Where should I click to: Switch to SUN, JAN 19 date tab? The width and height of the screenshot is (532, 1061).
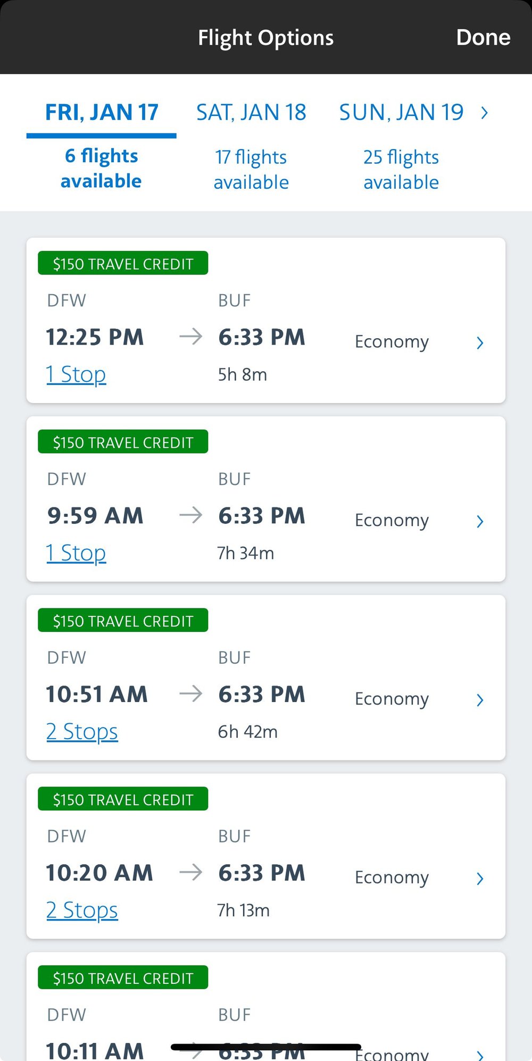click(401, 113)
